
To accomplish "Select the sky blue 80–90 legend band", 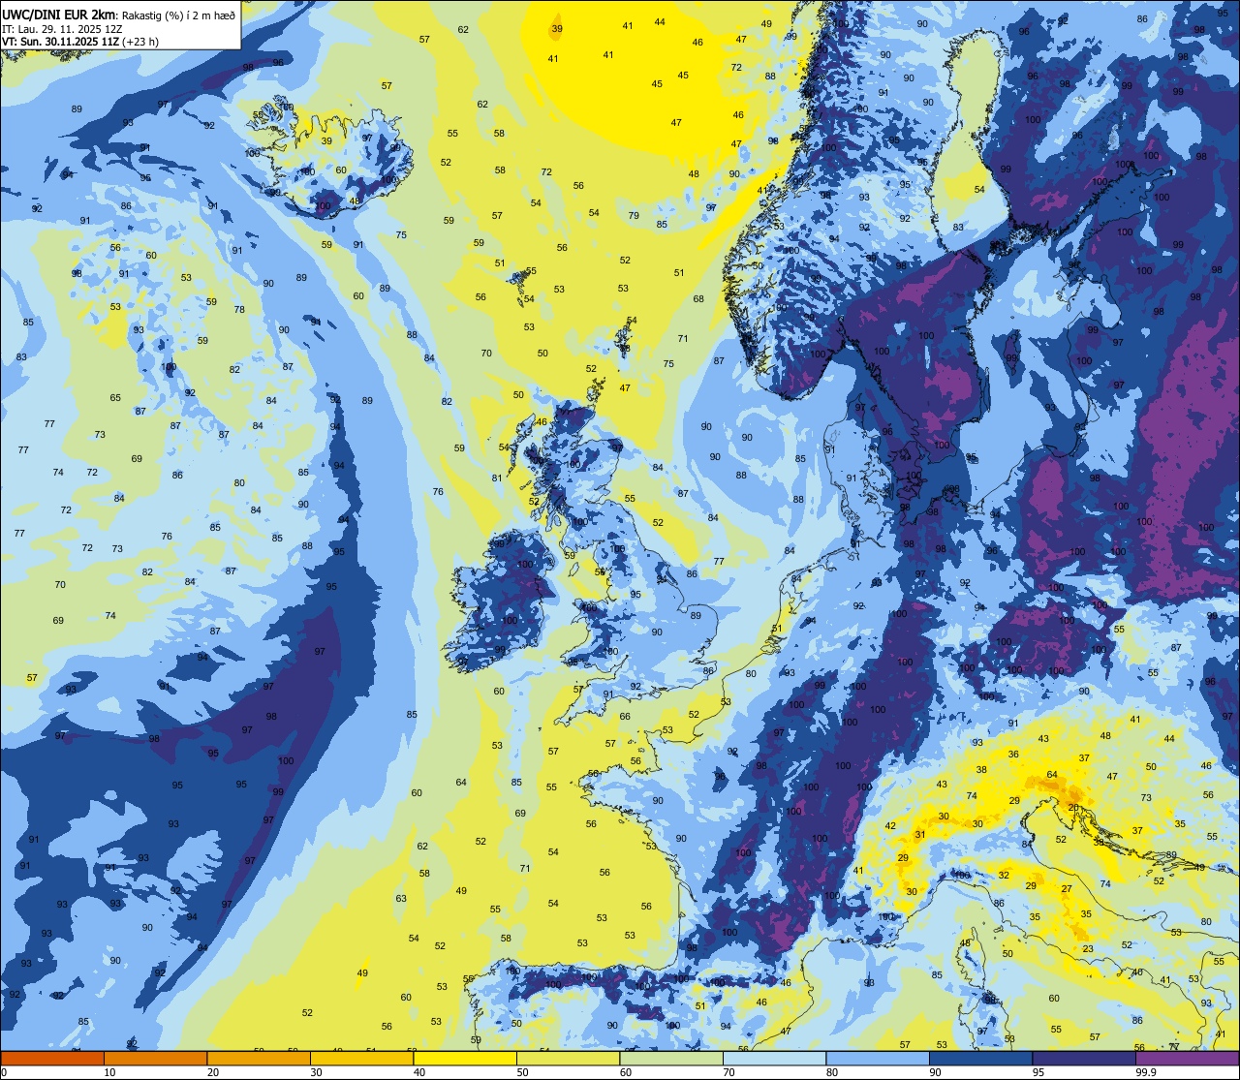I will [x=878, y=1058].
